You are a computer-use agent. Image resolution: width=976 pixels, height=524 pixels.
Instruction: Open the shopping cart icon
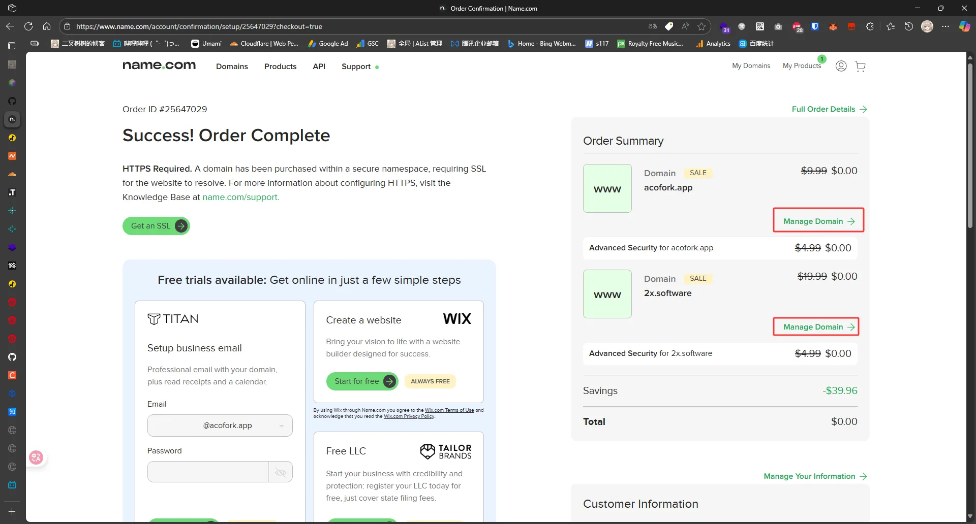tap(860, 67)
